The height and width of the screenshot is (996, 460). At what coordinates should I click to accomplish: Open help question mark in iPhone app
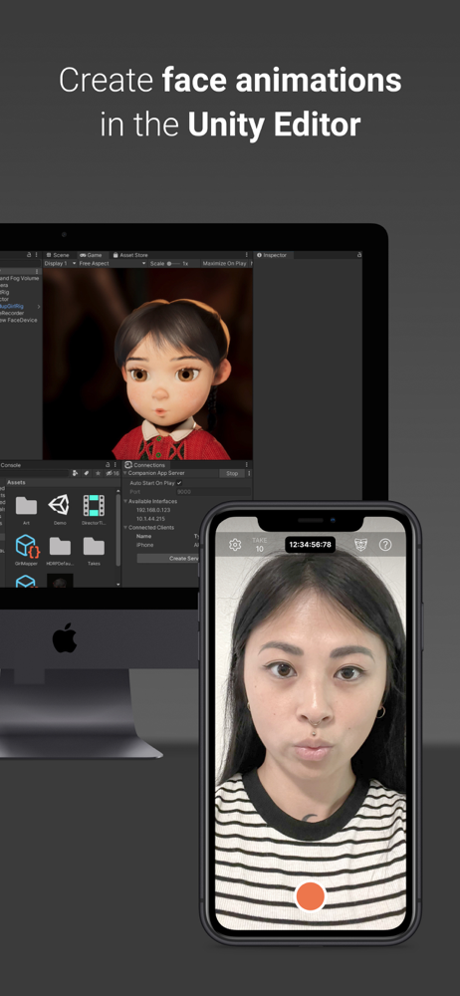click(385, 545)
